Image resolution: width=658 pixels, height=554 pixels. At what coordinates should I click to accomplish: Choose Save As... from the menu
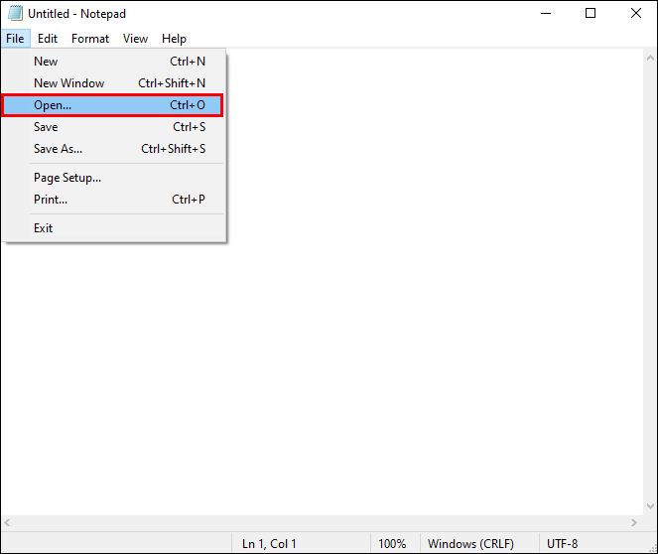pos(113,149)
